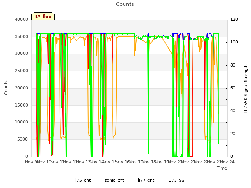251x188 pixels.
Task: Click the red li75_cnt legend swatch
Action: click(69, 181)
